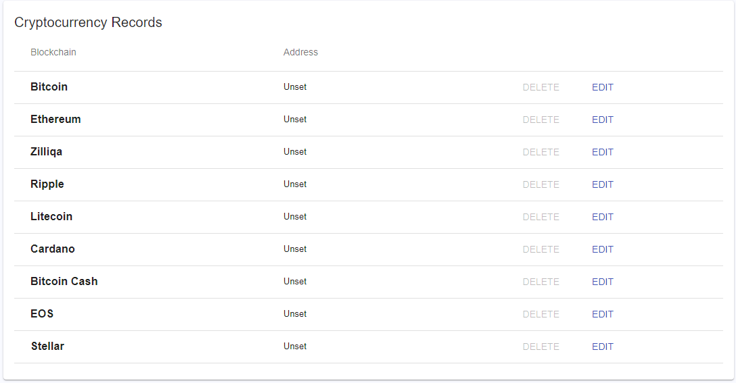Click DELETE for the Bitcoin record
Viewport: 736px width, 383px height.
coord(540,87)
